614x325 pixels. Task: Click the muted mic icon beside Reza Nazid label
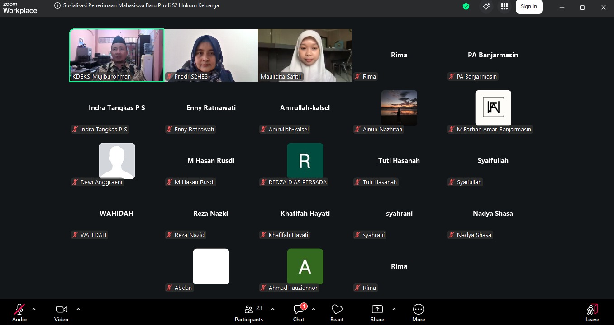click(169, 235)
